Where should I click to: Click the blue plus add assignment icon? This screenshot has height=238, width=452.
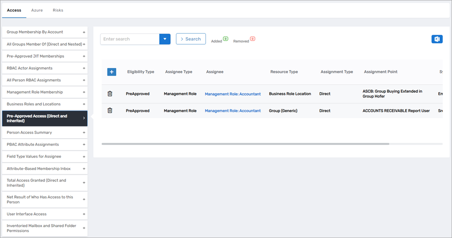click(x=112, y=72)
